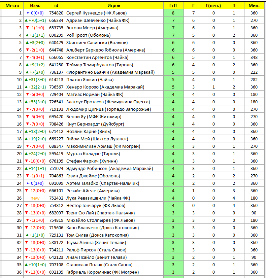The height and width of the screenshot is (278, 266).
Task: Click the 'Мин.' column header
Action: coord(254,5)
